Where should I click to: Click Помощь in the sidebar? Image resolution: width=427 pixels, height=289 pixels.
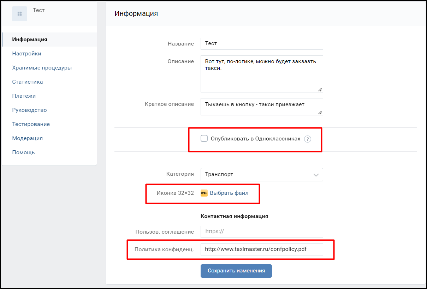[23, 152]
